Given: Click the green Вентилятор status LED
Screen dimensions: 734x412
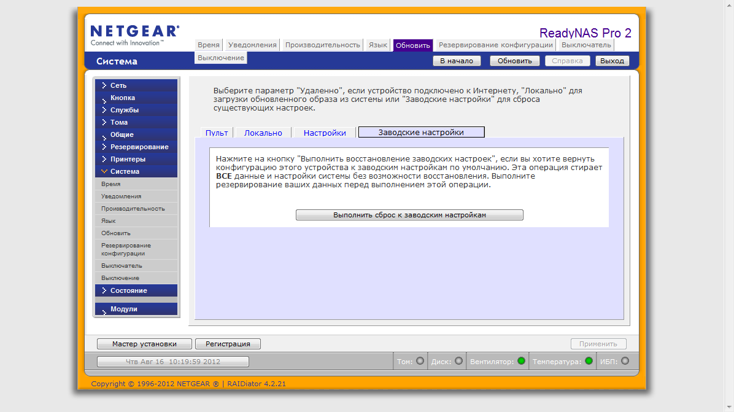Looking at the screenshot, I should 521,361.
